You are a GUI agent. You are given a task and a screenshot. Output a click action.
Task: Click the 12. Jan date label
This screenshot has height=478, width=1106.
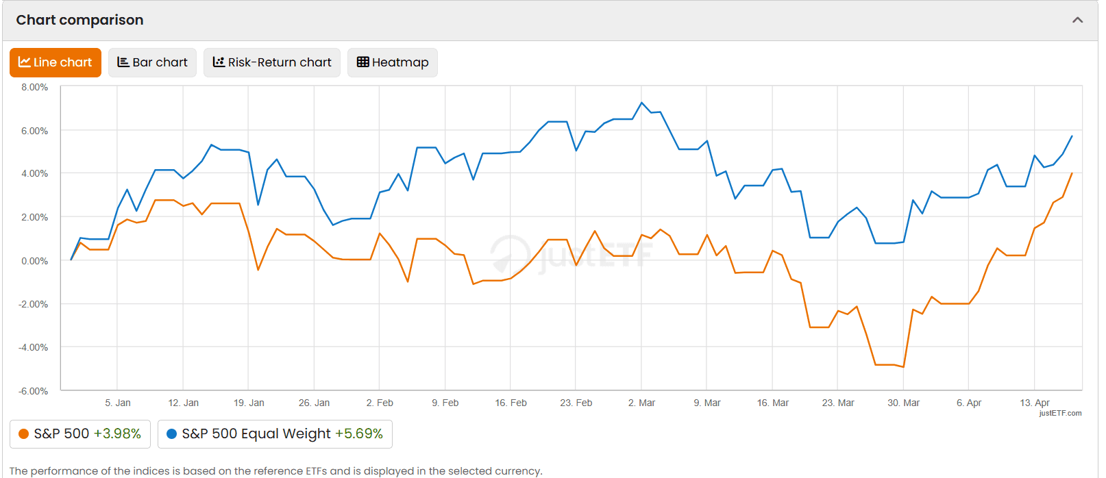point(184,403)
